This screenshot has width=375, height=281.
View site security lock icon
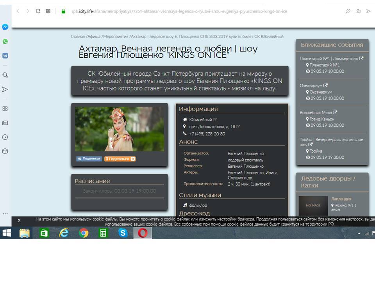[63, 11]
